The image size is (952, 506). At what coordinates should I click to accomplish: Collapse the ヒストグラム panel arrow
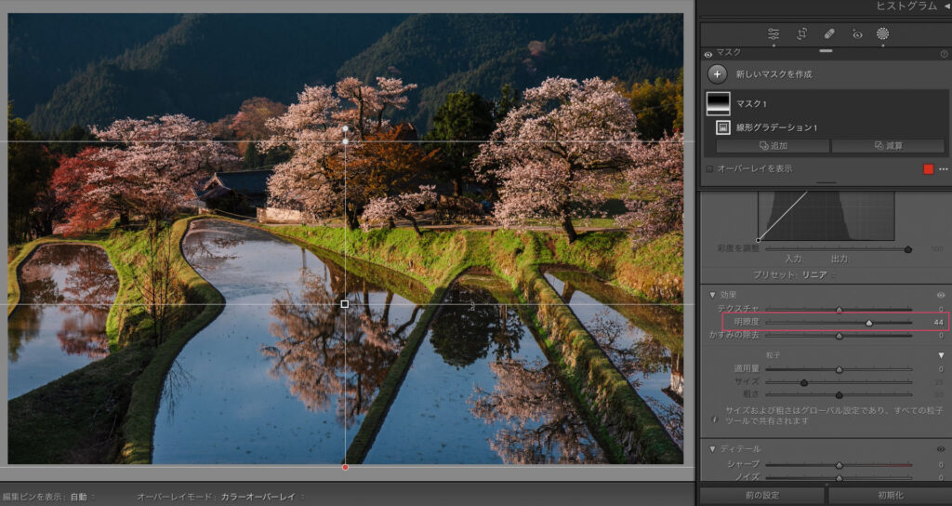point(945,7)
